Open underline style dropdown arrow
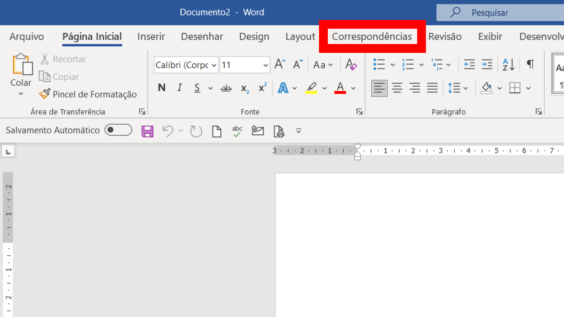 coord(210,88)
